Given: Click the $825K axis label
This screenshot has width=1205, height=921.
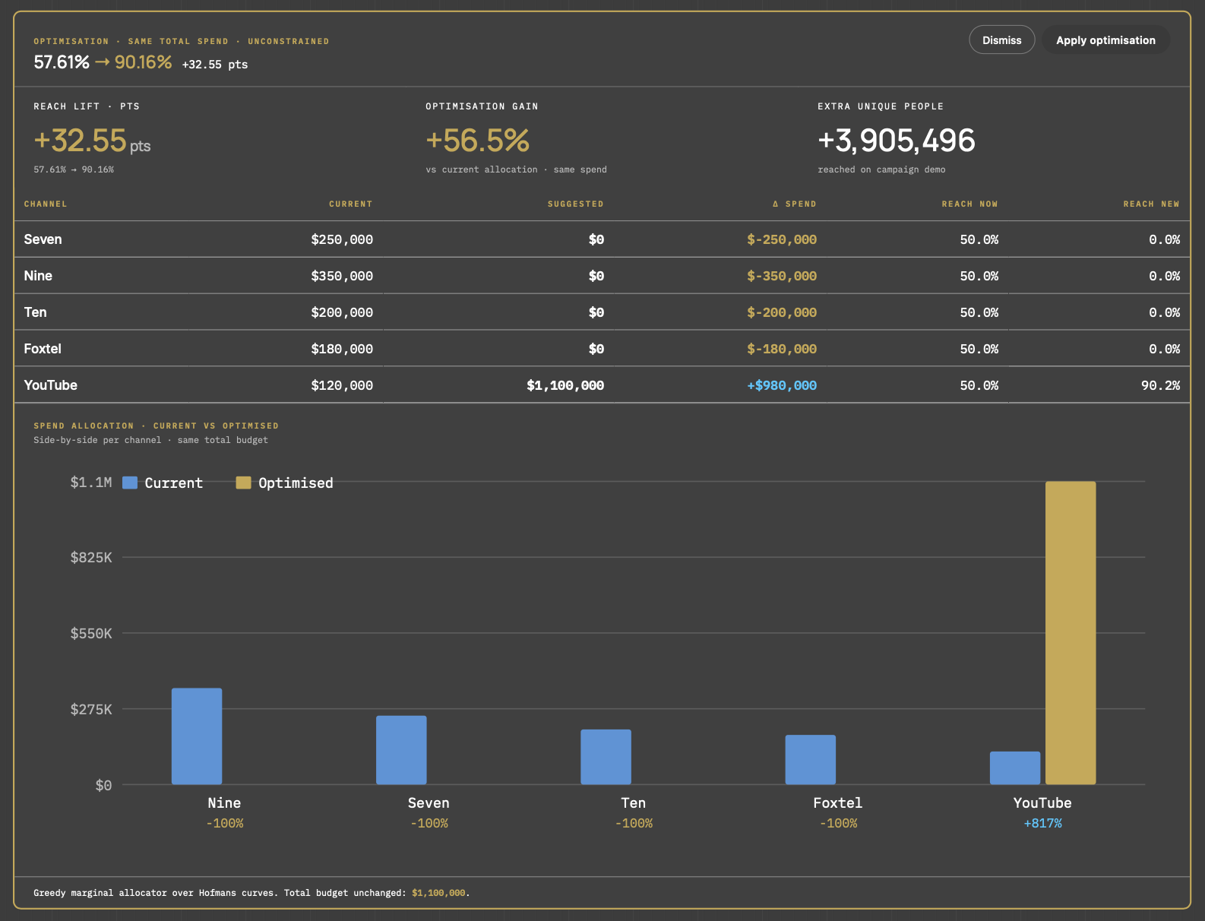Looking at the screenshot, I should (91, 558).
